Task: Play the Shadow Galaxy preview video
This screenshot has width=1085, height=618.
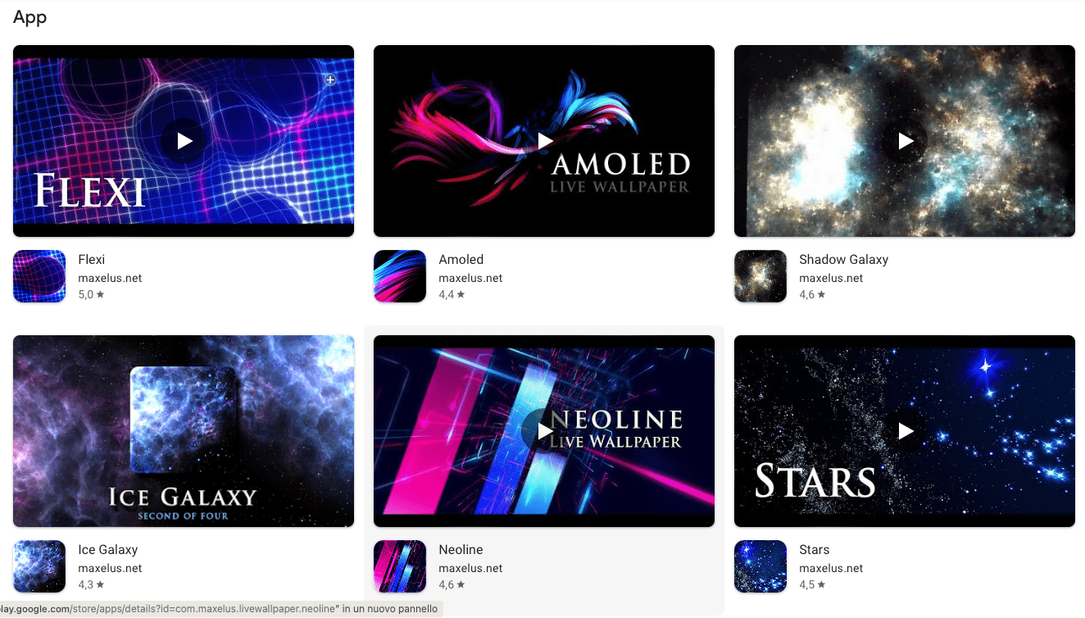Action: tap(905, 141)
